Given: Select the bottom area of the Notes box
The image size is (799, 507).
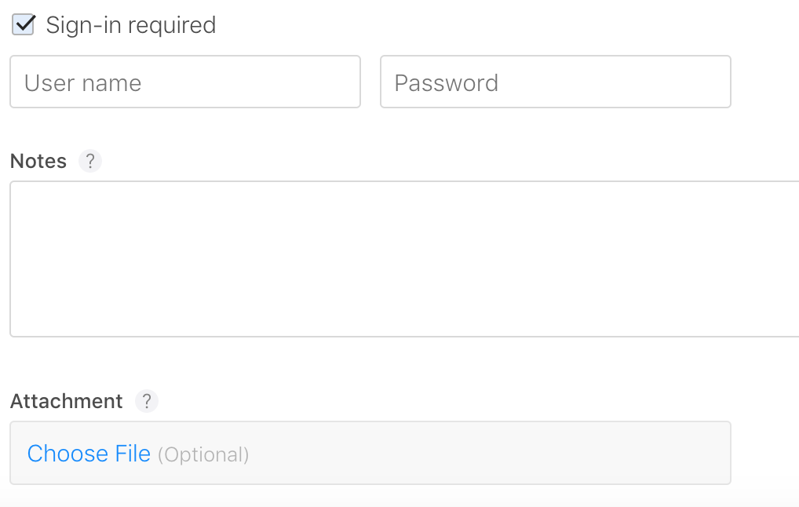Looking at the screenshot, I should click(x=404, y=316).
